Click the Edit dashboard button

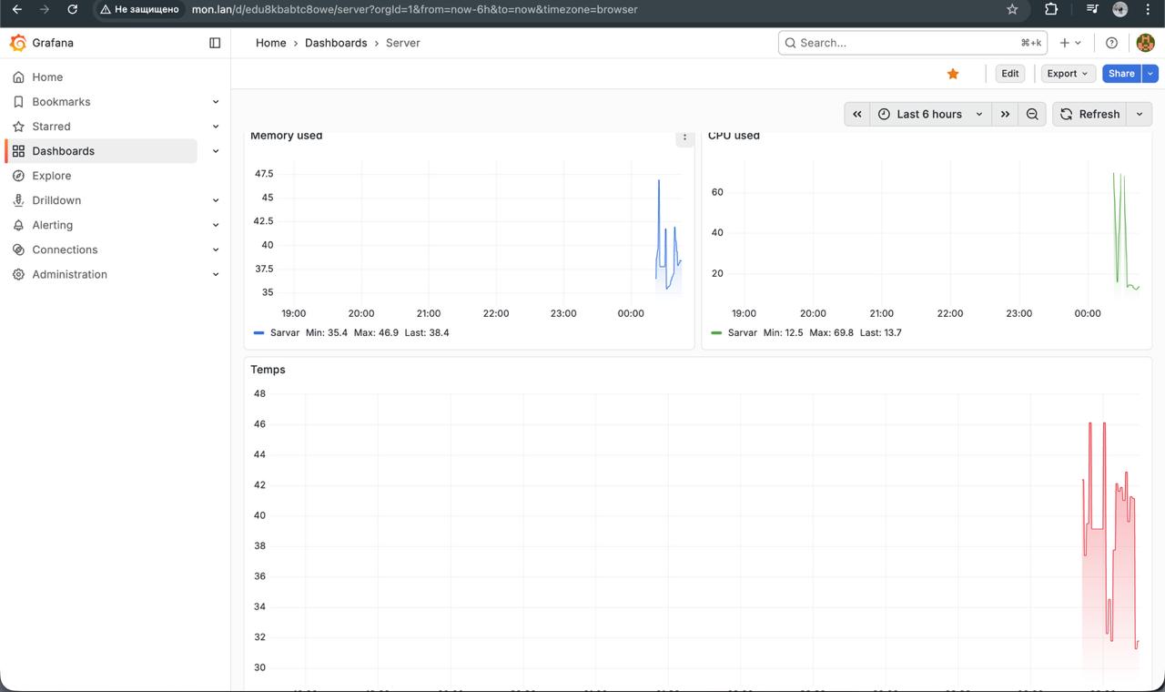tap(1009, 74)
